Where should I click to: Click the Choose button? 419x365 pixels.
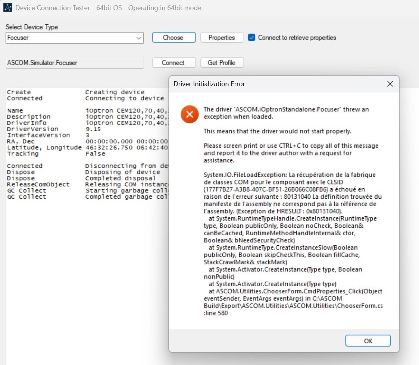point(174,38)
